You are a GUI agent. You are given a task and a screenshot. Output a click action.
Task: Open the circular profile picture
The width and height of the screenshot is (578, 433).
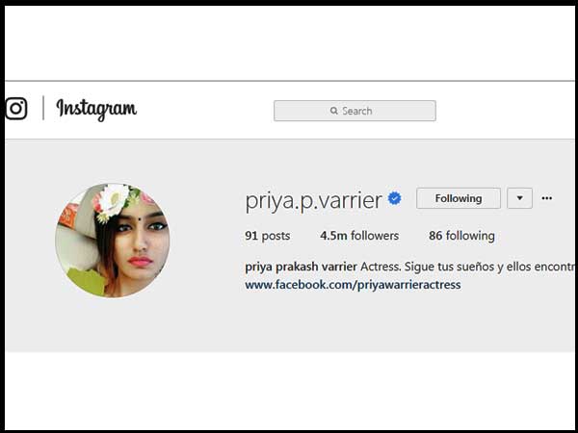(113, 241)
